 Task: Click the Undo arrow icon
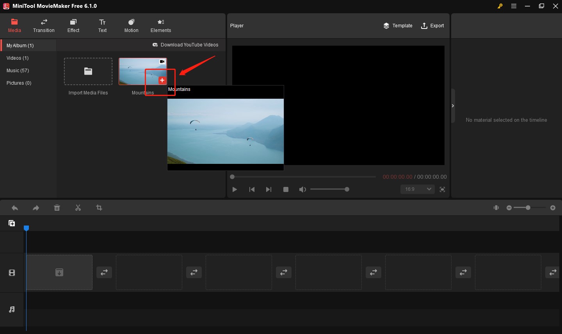point(15,208)
